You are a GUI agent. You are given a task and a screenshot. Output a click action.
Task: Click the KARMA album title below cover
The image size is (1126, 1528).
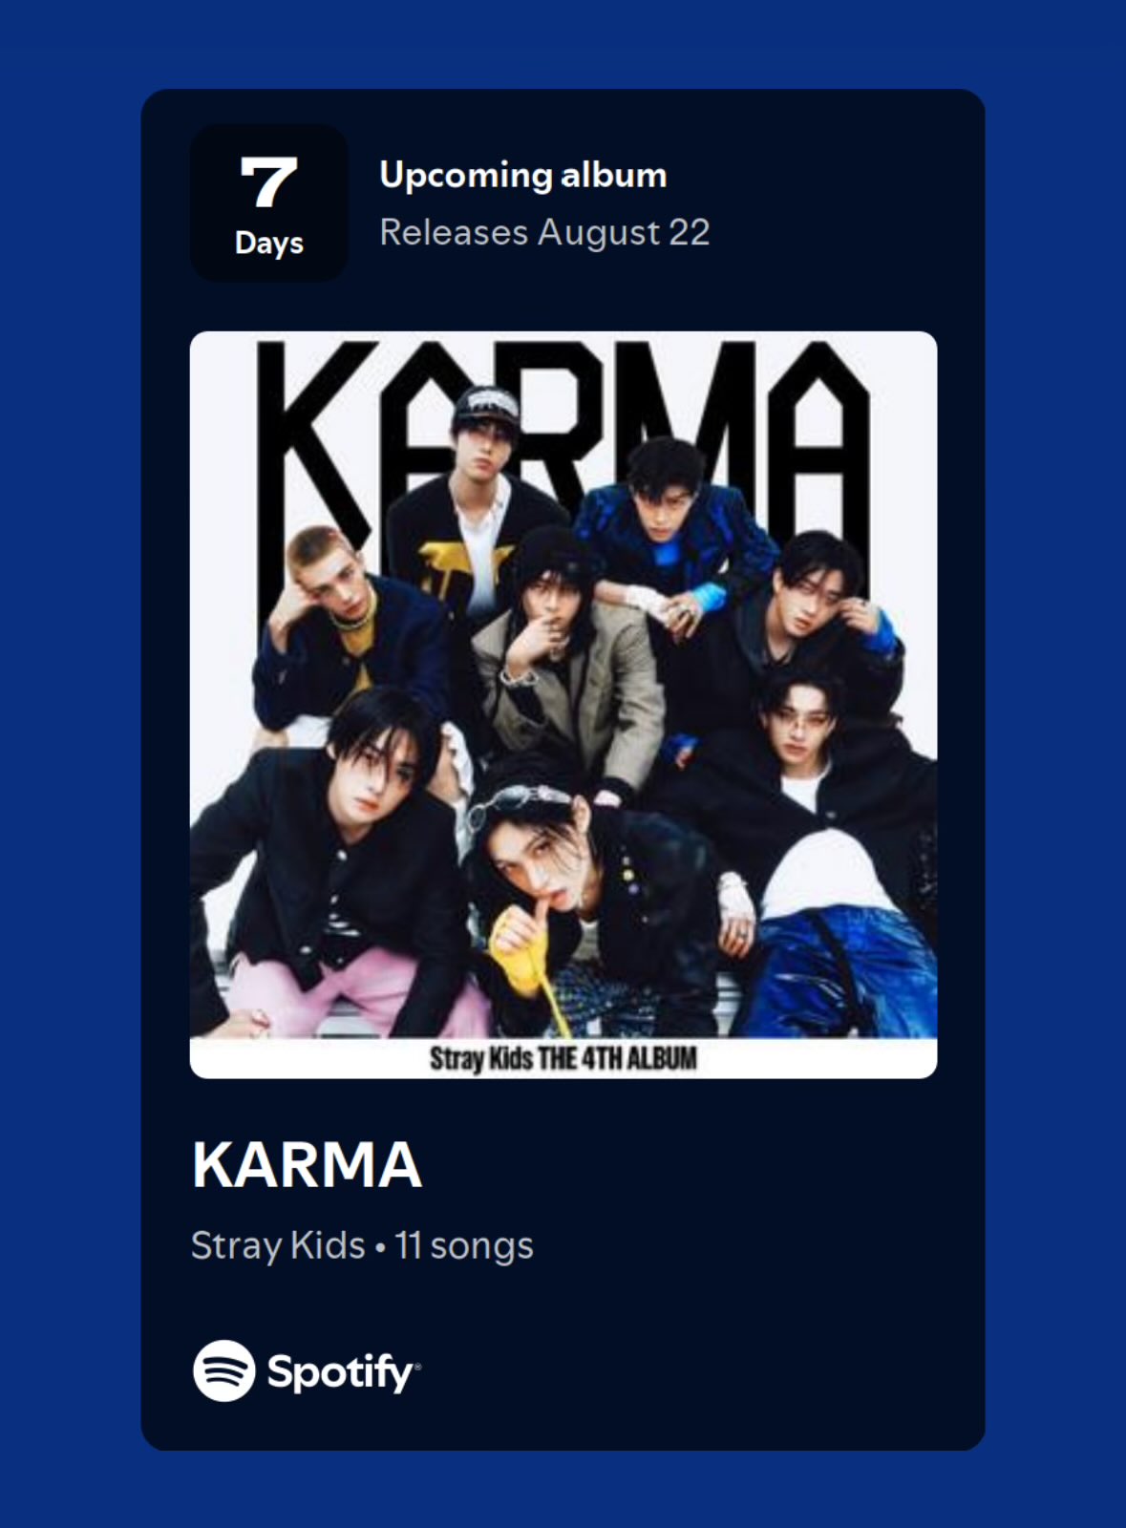pos(307,1164)
